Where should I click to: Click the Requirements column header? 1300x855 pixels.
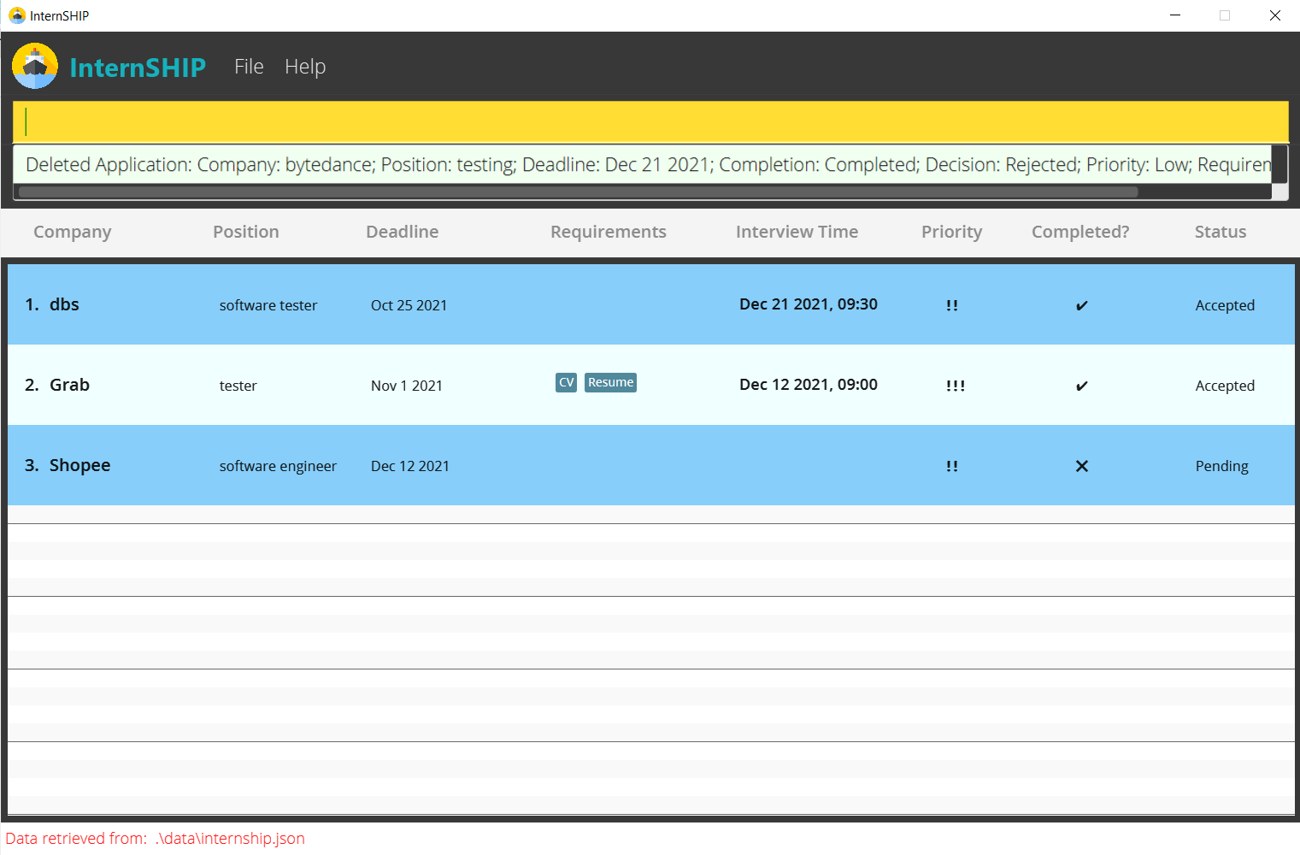[x=609, y=232]
